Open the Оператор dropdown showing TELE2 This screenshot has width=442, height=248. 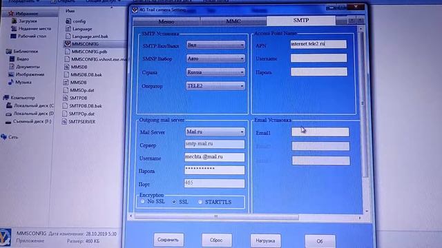click(215, 85)
